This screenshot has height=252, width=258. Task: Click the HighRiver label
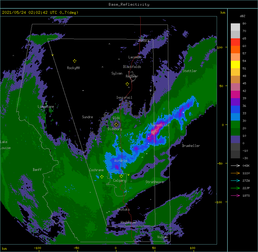128,222
